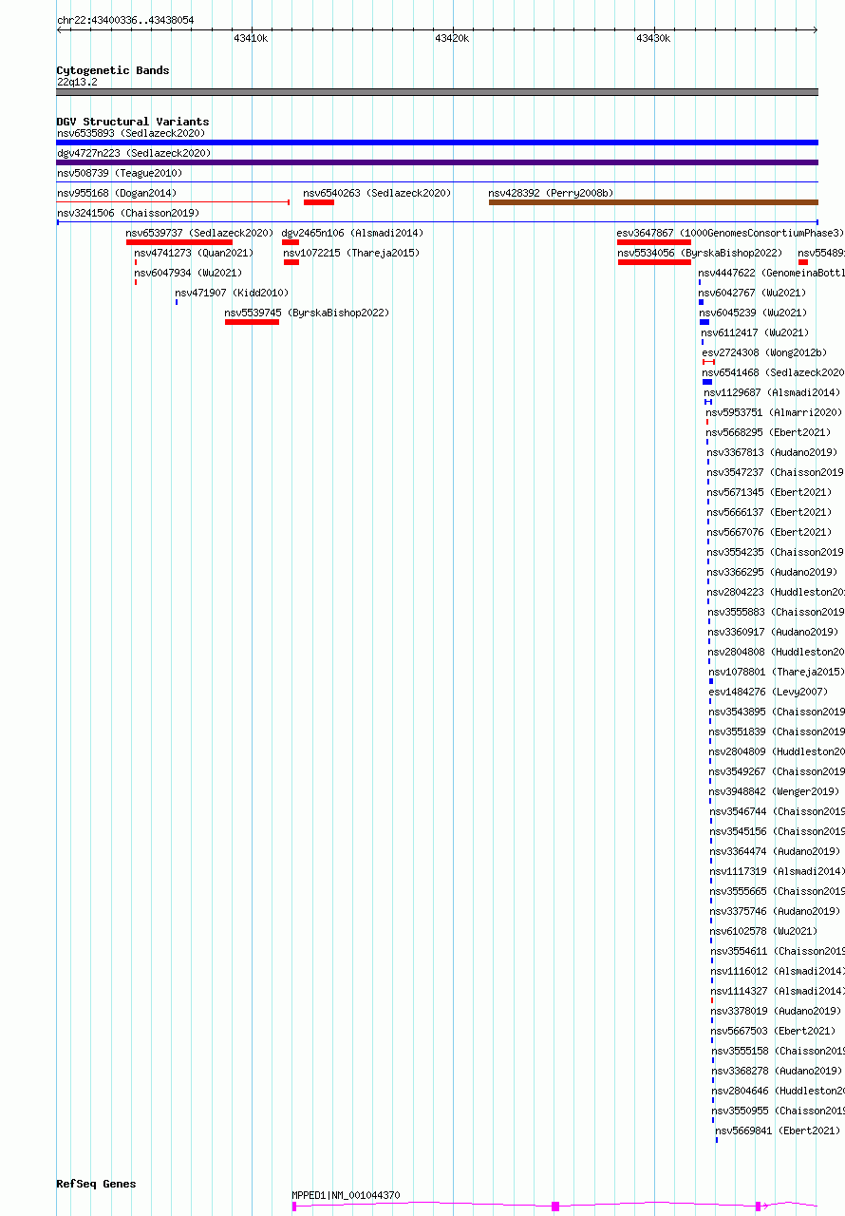Image resolution: width=845 pixels, height=1216 pixels.
Task: Click nsv5667076 (Ebert2021) label
Action: (x=769, y=532)
